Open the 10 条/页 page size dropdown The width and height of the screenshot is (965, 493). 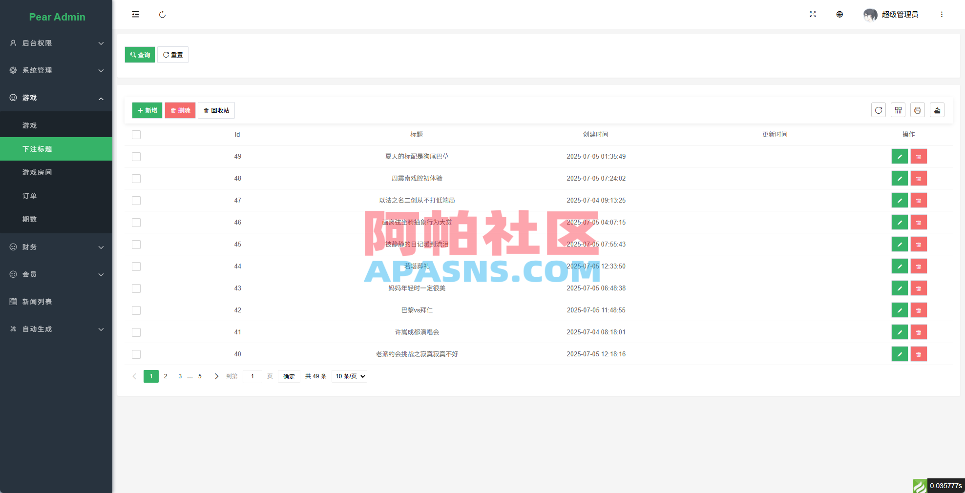(350, 376)
